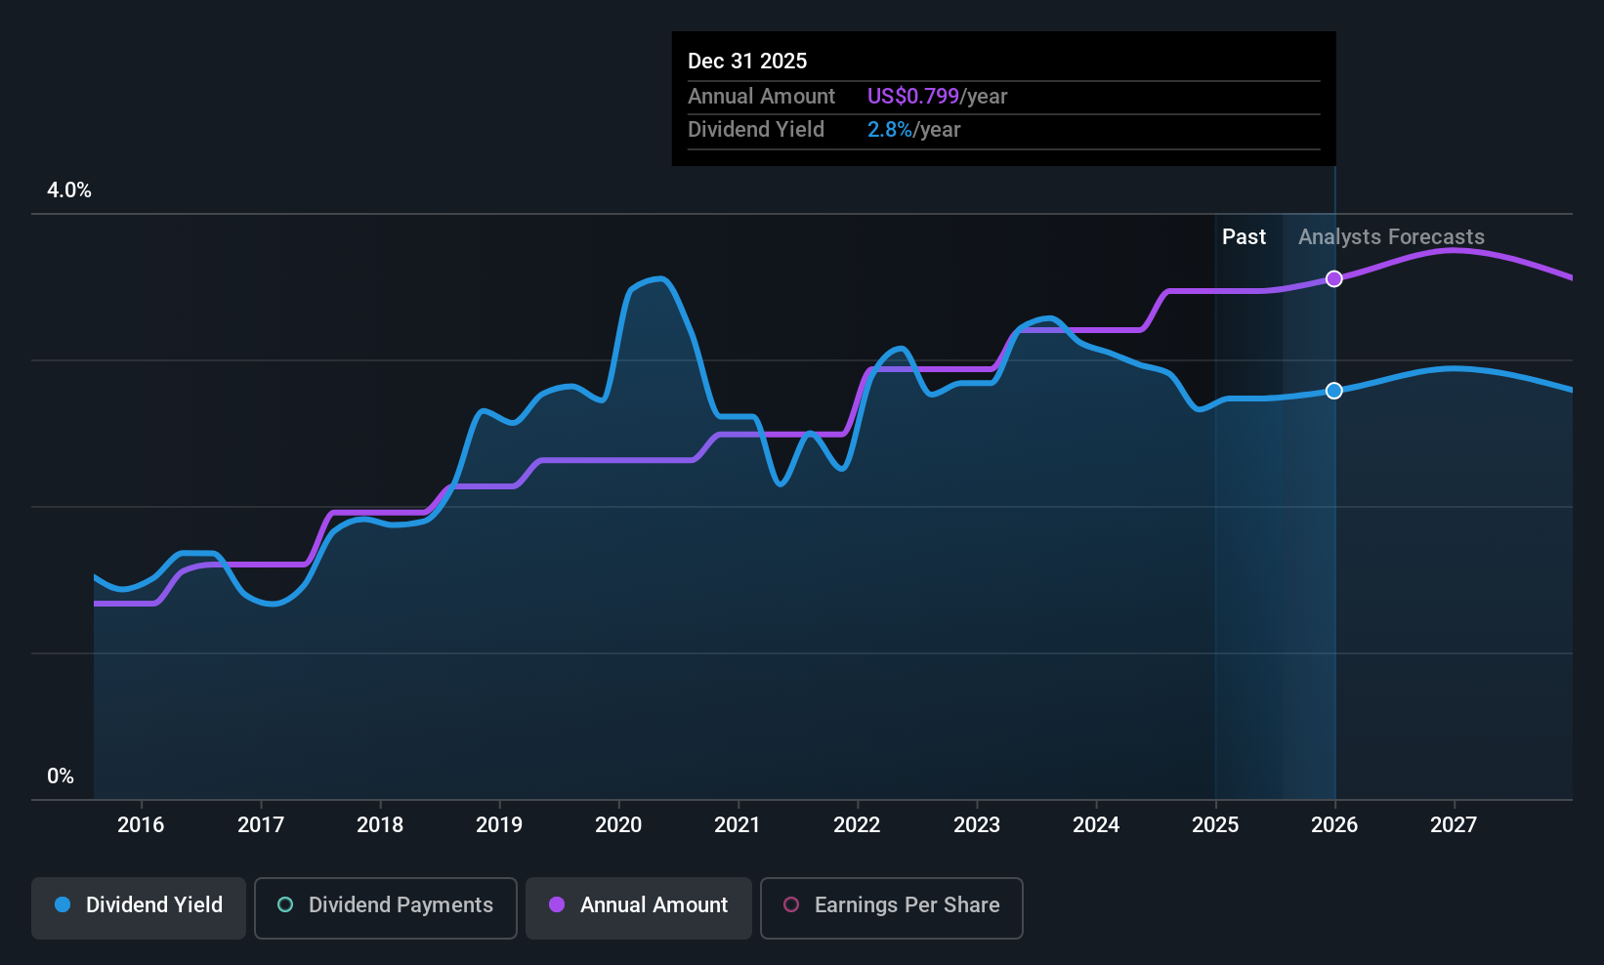Click the 2021 label on the time axis
The width and height of the screenshot is (1604, 965).
(738, 825)
